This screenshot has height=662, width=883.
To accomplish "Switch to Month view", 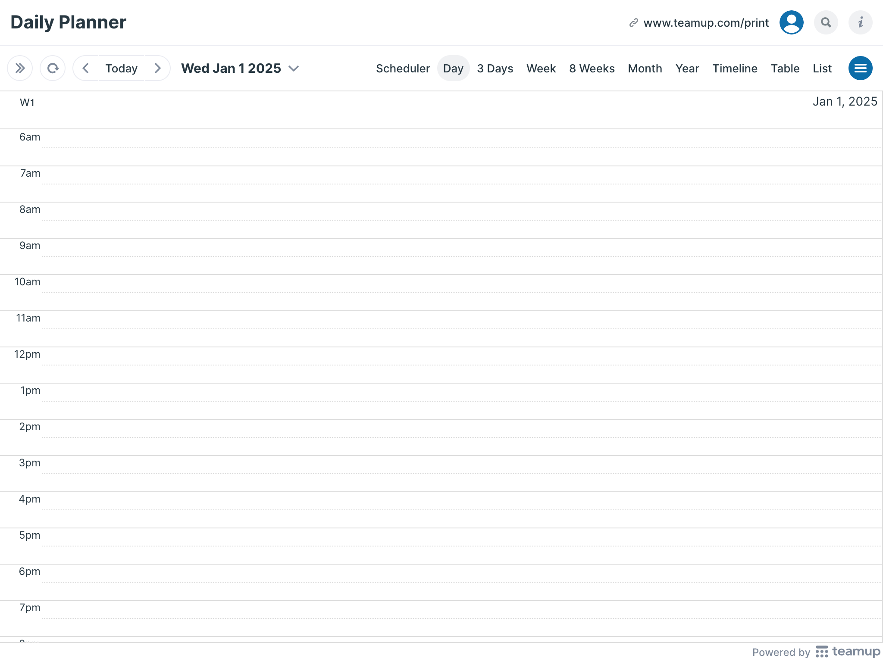I will coord(645,69).
